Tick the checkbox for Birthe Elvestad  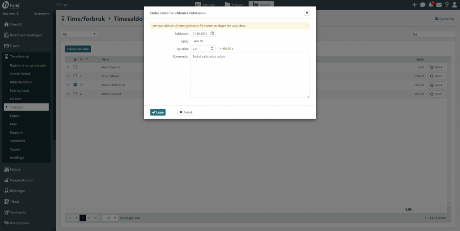(75, 94)
